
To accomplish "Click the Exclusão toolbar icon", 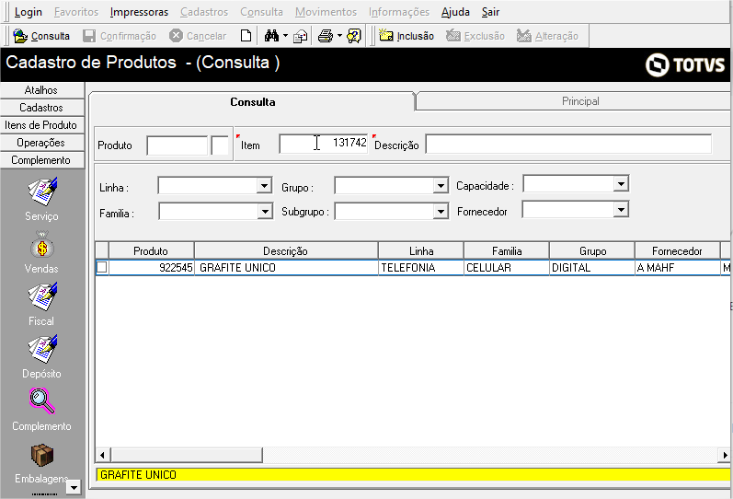I will click(x=453, y=35).
